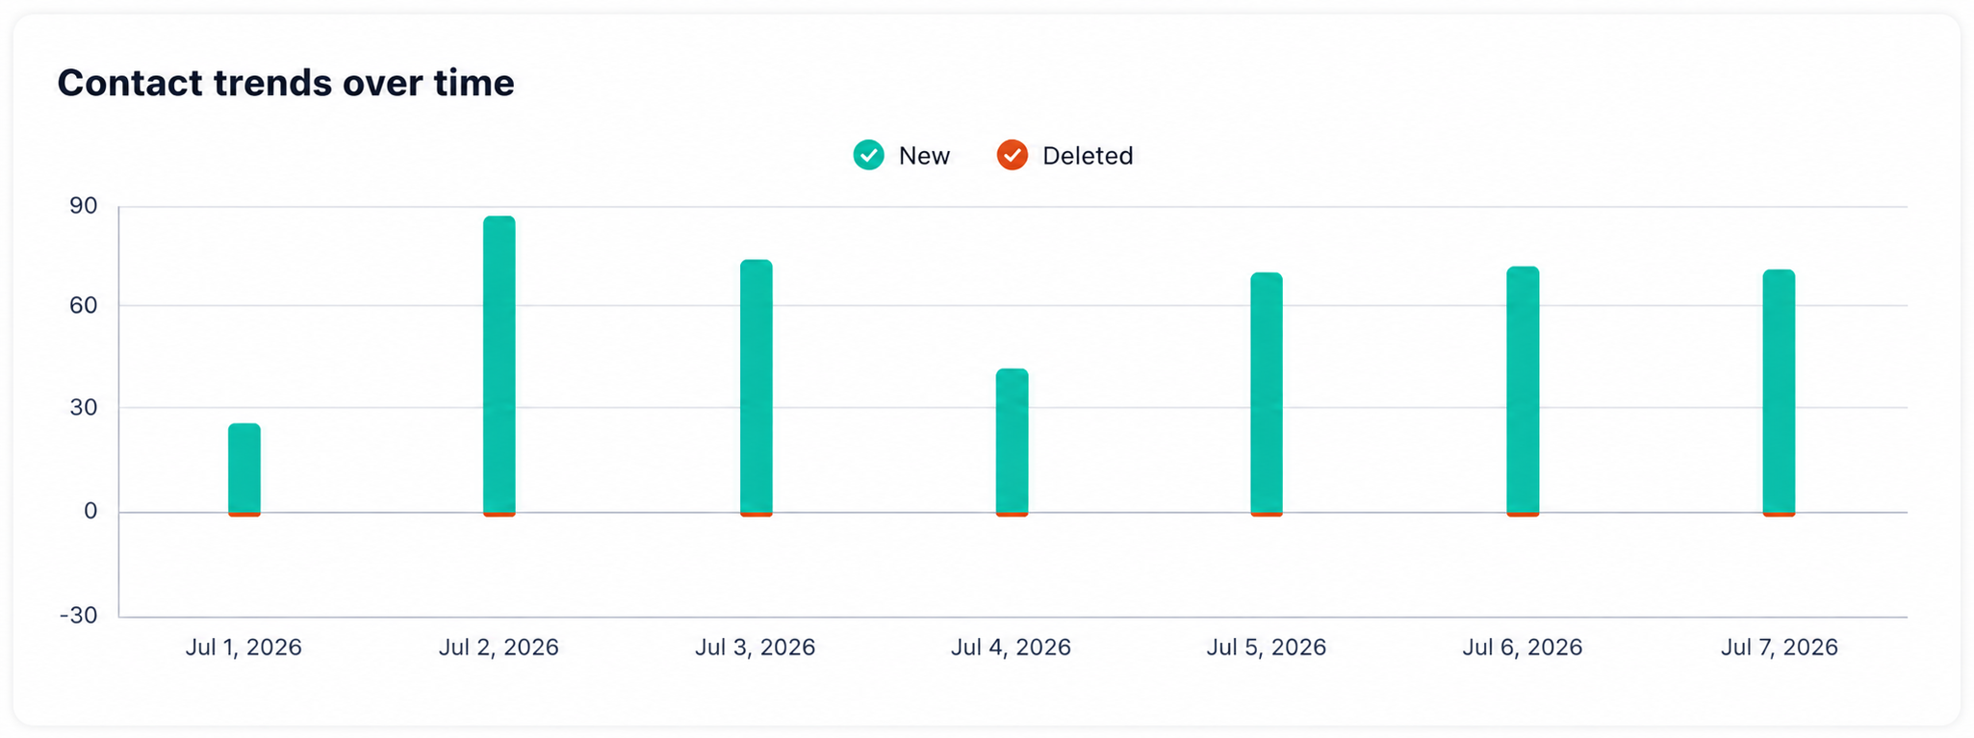Select the green bar for Jul 4, 2026
Screen dimensions: 1974x738
(1012, 441)
